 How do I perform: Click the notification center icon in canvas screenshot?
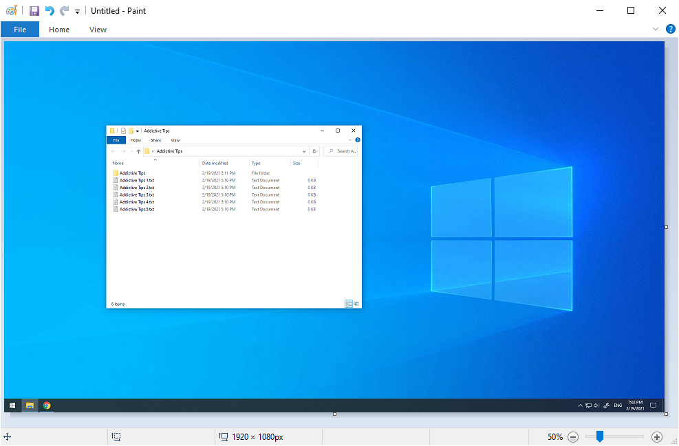654,405
